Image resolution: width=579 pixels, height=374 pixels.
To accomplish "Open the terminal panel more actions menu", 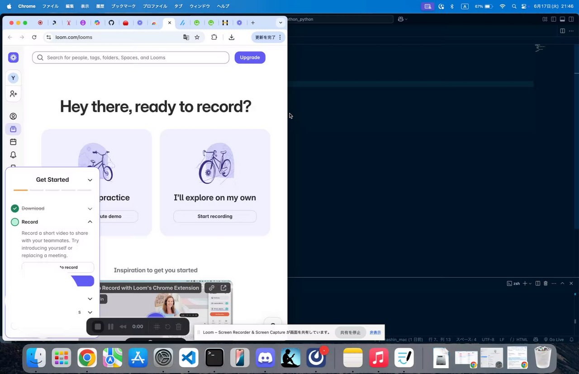I will pyautogui.click(x=554, y=283).
